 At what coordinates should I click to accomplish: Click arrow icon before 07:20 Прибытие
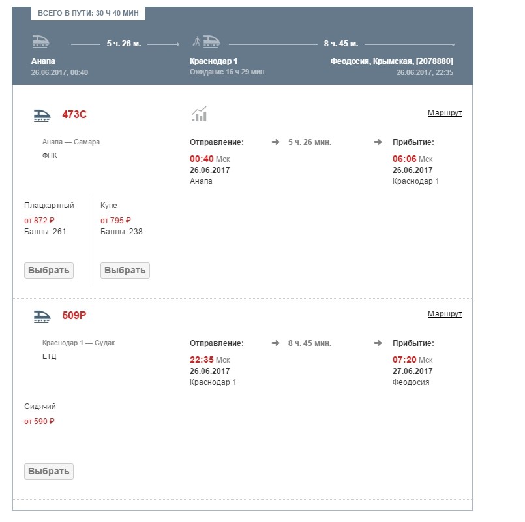pos(378,343)
